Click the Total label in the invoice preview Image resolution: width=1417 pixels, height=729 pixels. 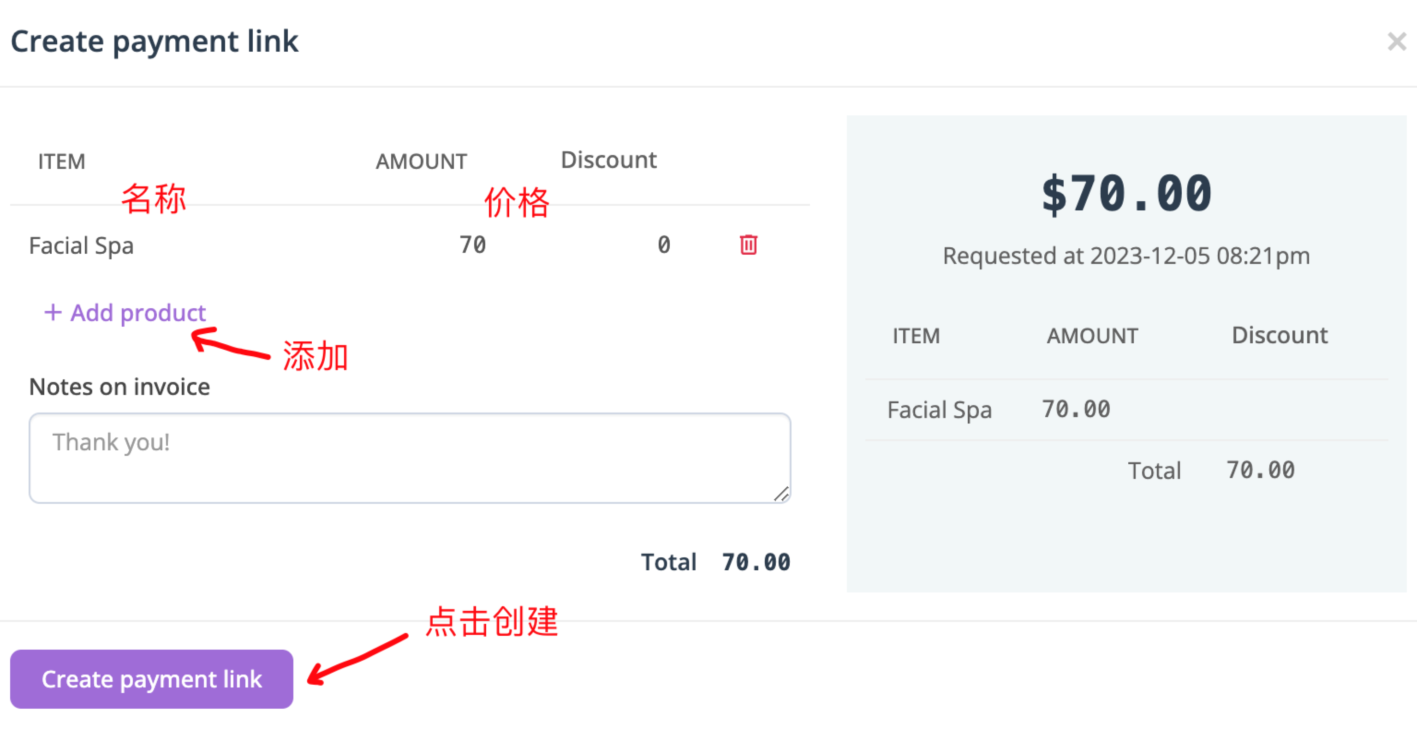(x=1154, y=471)
